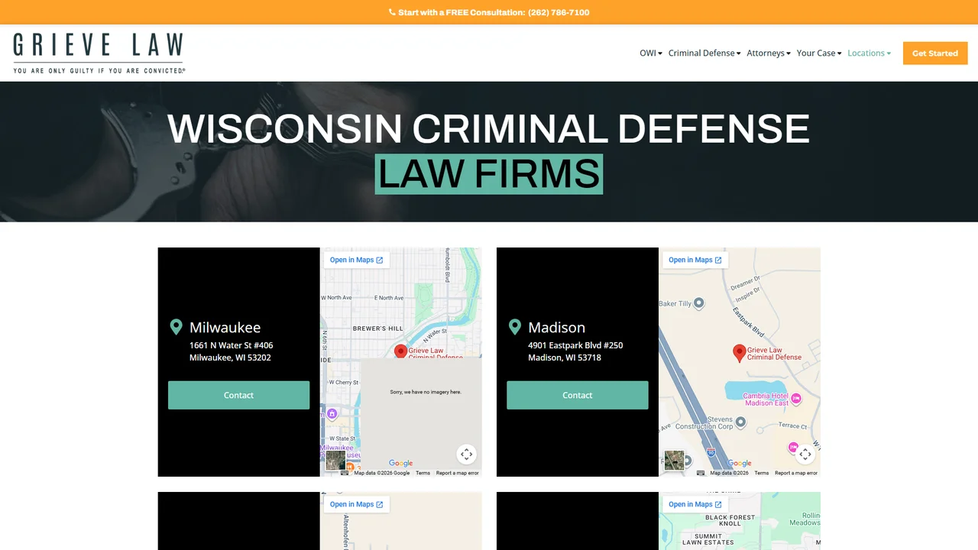Open map camera controls on the Madison map
The height and width of the screenshot is (550, 978).
point(805,454)
